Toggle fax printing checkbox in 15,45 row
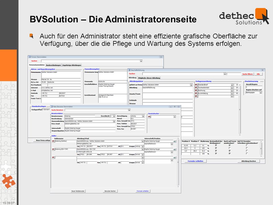The image size is (273, 205). (x=230, y=145)
